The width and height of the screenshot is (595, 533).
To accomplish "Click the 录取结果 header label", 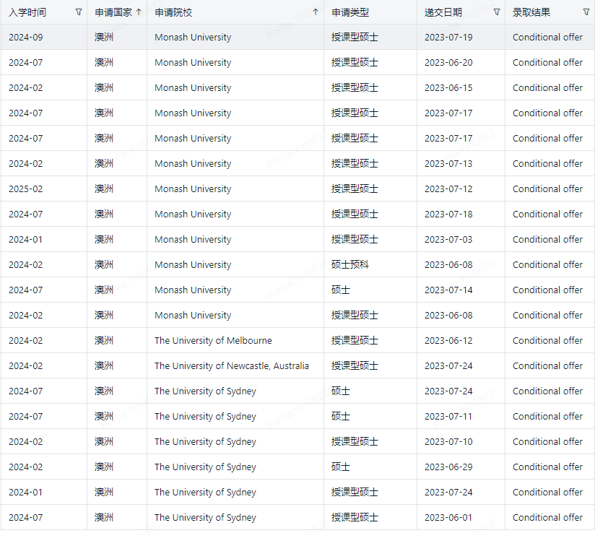I will pos(531,12).
